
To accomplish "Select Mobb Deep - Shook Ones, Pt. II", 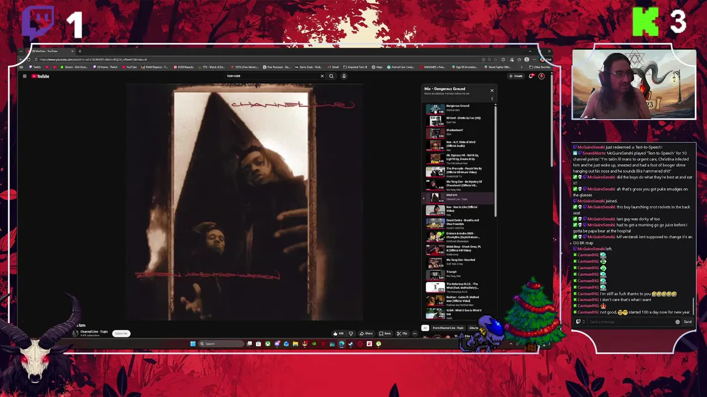I will pos(460,250).
